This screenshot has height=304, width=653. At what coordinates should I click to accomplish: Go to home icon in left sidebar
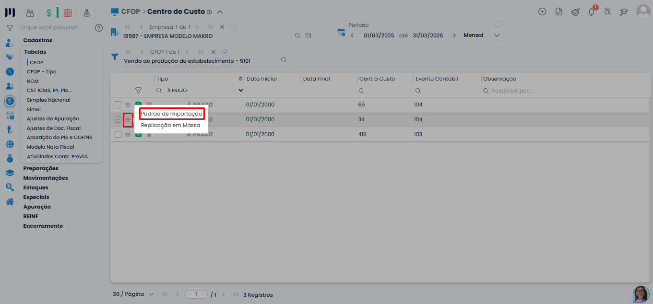pos(10,202)
